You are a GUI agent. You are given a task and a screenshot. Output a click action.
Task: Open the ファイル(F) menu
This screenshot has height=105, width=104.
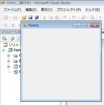coord(12,10)
